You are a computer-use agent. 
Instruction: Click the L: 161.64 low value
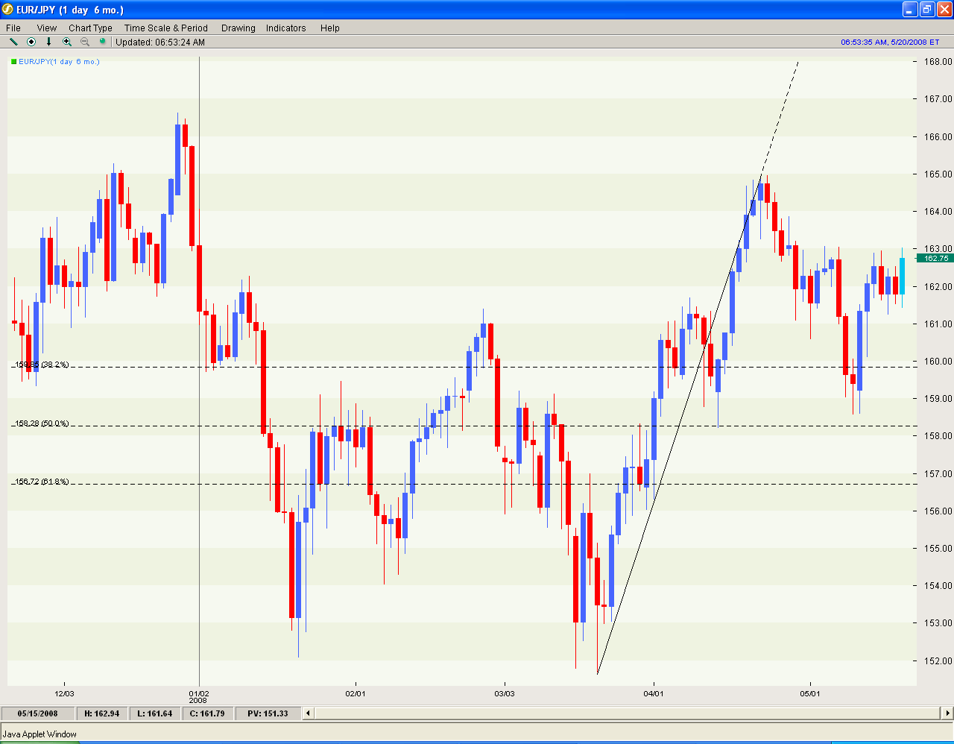pyautogui.click(x=155, y=713)
